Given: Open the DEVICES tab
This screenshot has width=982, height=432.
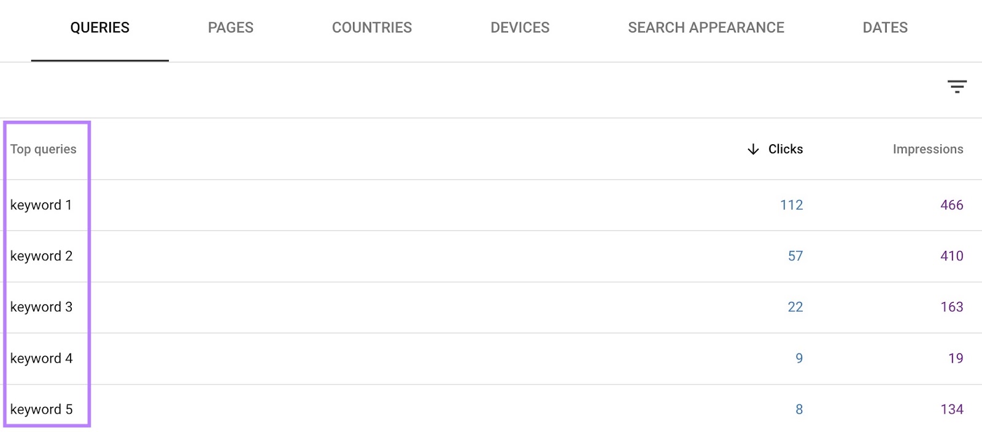Looking at the screenshot, I should pos(520,27).
